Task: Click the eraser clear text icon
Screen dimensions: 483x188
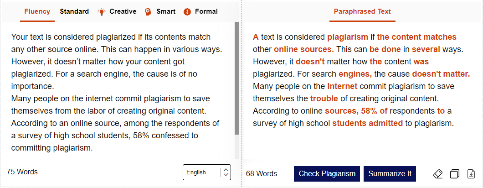Action: tap(438, 174)
